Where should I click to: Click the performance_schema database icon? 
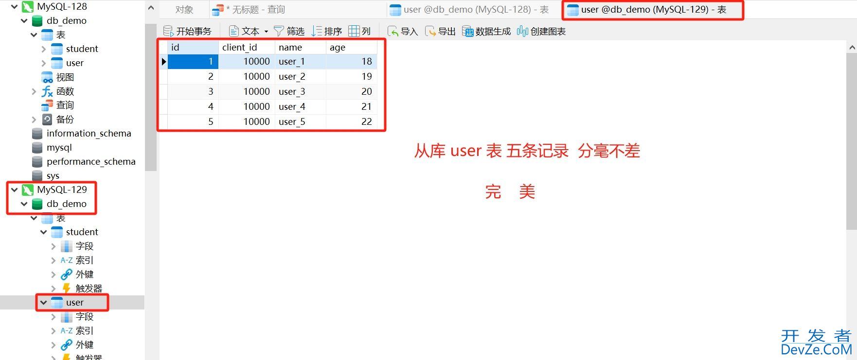tap(37, 162)
